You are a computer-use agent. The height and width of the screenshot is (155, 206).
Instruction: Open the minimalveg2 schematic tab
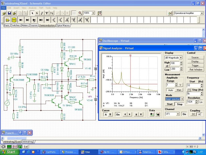(28, 142)
